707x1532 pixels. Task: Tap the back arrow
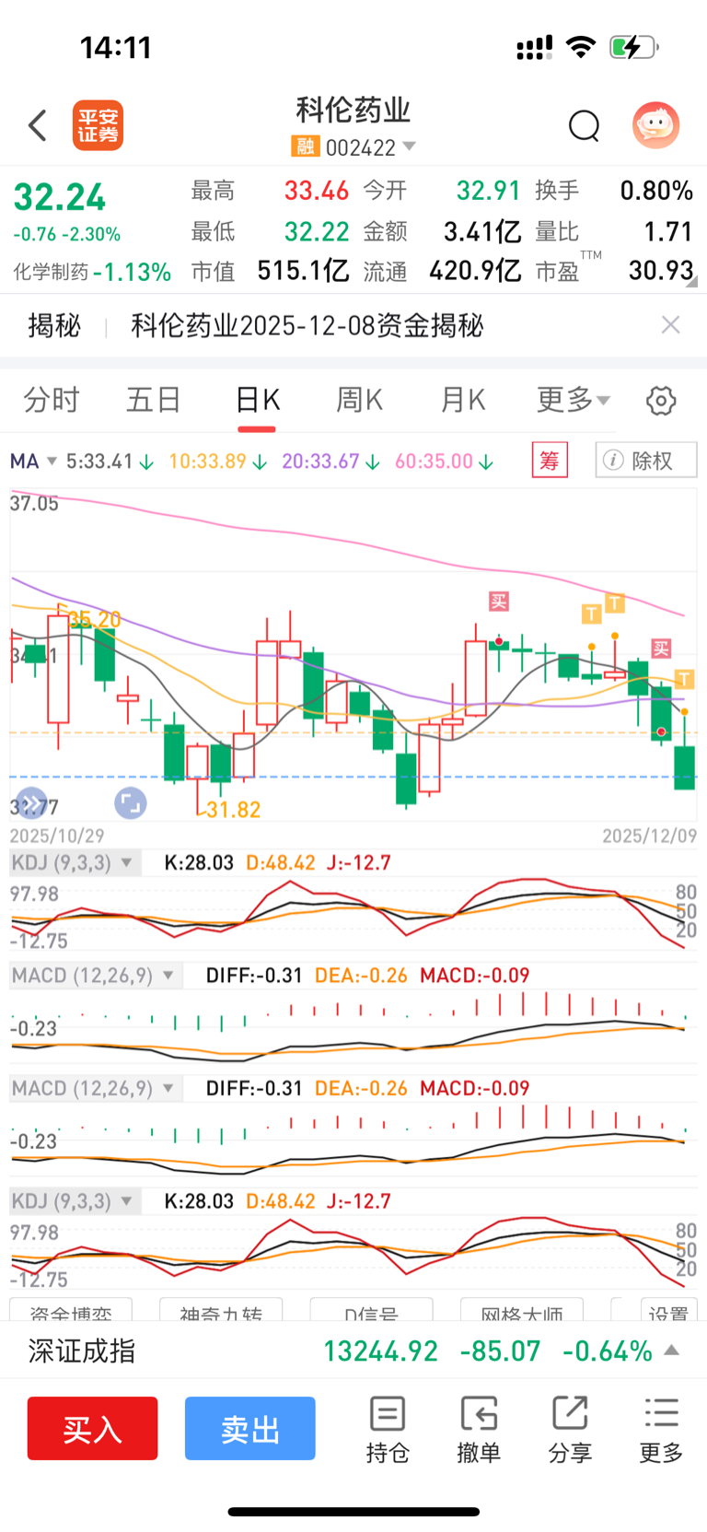tap(38, 125)
